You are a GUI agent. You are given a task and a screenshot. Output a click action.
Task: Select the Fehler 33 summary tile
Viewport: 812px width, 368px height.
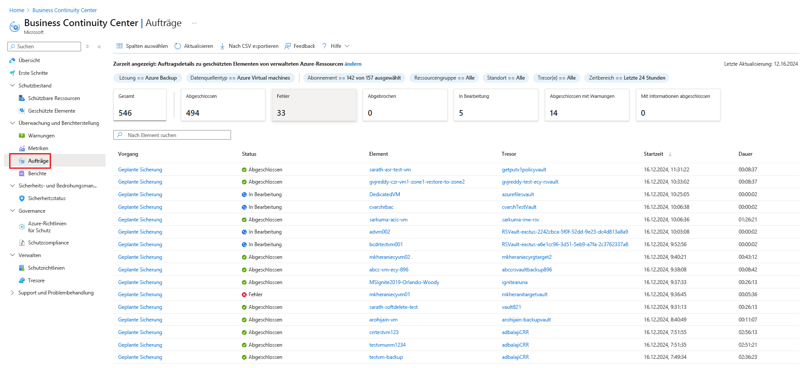pos(314,105)
